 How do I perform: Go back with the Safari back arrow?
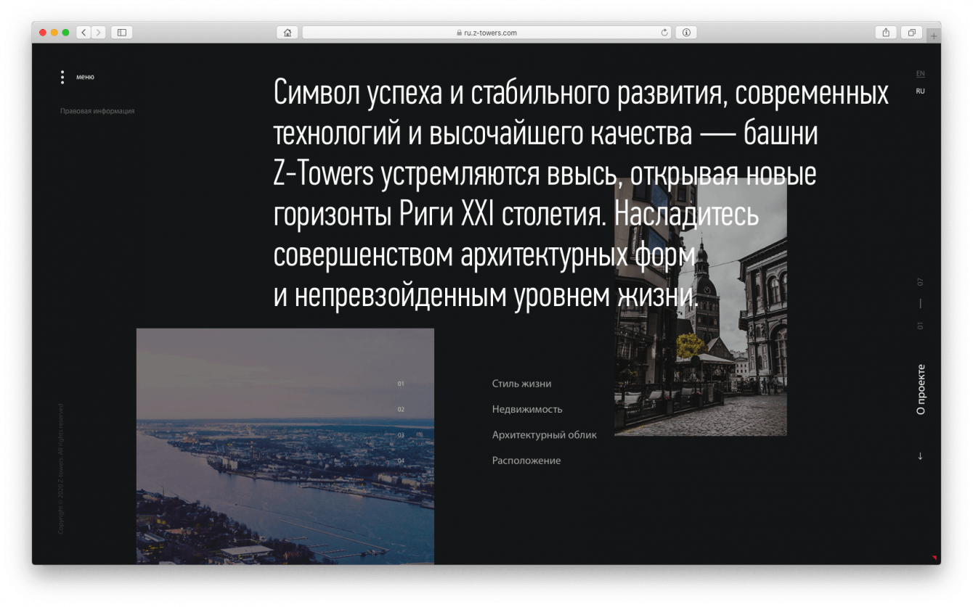83,33
